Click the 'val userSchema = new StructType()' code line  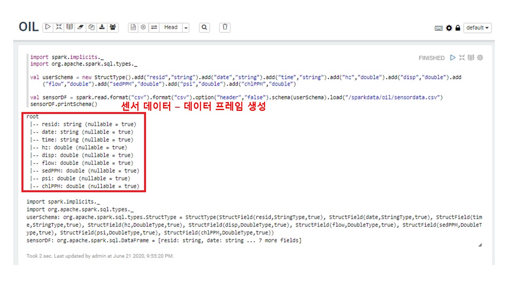coord(246,81)
